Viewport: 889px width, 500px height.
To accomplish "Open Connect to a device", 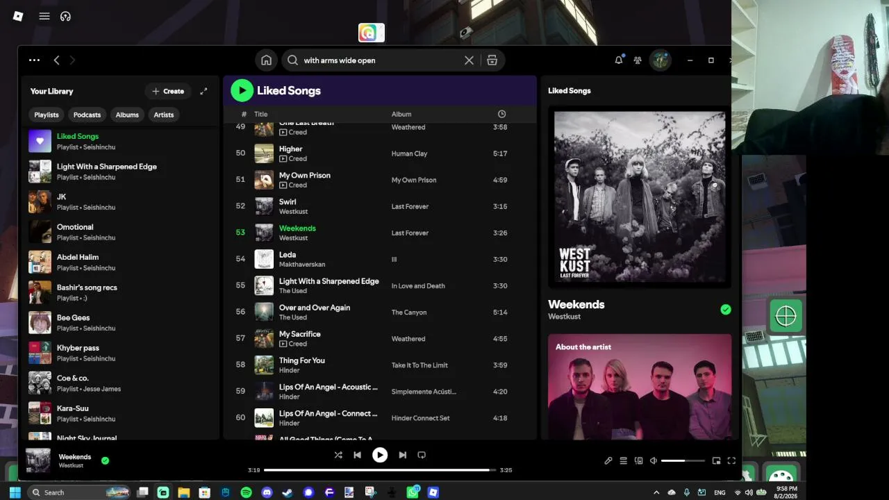I will pos(638,460).
